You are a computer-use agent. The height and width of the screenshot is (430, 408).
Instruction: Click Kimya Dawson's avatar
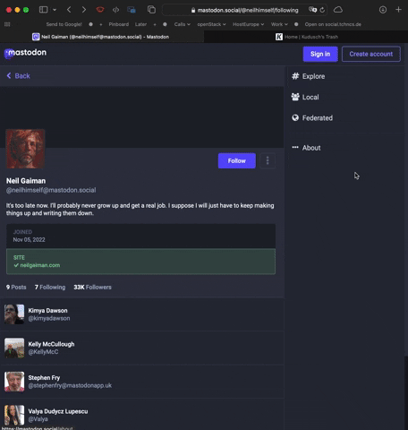tap(14, 314)
